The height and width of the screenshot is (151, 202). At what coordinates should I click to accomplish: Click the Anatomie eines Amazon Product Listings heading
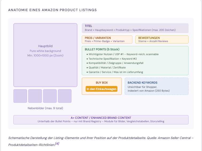coord(52,10)
